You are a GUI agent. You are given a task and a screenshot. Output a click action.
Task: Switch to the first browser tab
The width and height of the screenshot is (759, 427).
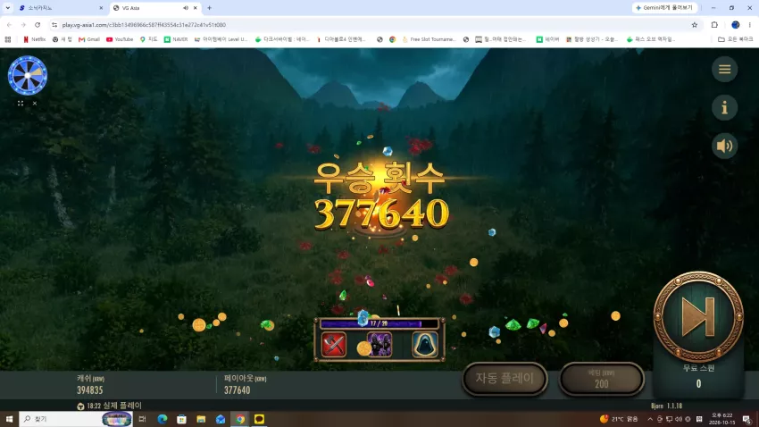coord(61,8)
